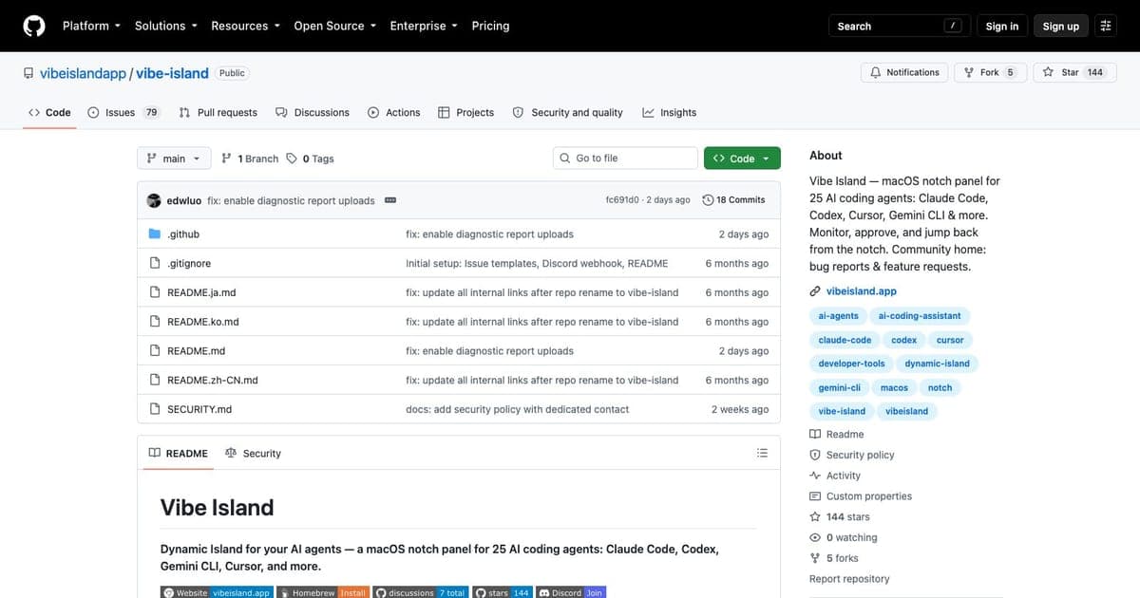The width and height of the screenshot is (1140, 598).
Task: Expand the Resources menu
Action: click(x=245, y=26)
